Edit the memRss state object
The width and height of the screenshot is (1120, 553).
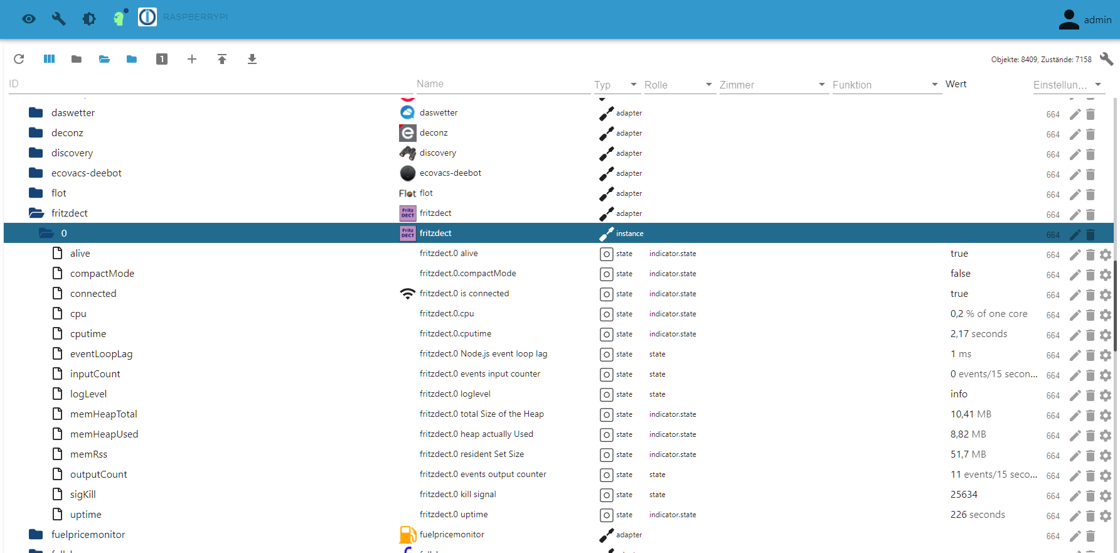click(1075, 456)
